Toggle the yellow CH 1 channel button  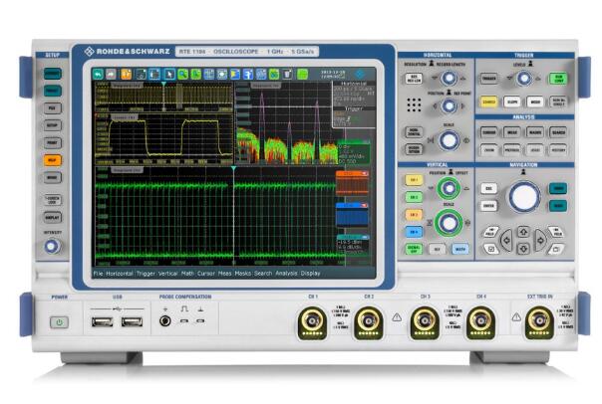pyautogui.click(x=412, y=180)
